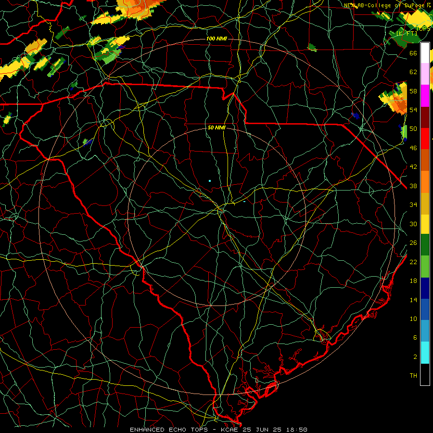Image resolution: width=433 pixels, height=433 pixels.
Task: Click the cyan echo pixel north of radar center
Action: pyautogui.click(x=210, y=181)
